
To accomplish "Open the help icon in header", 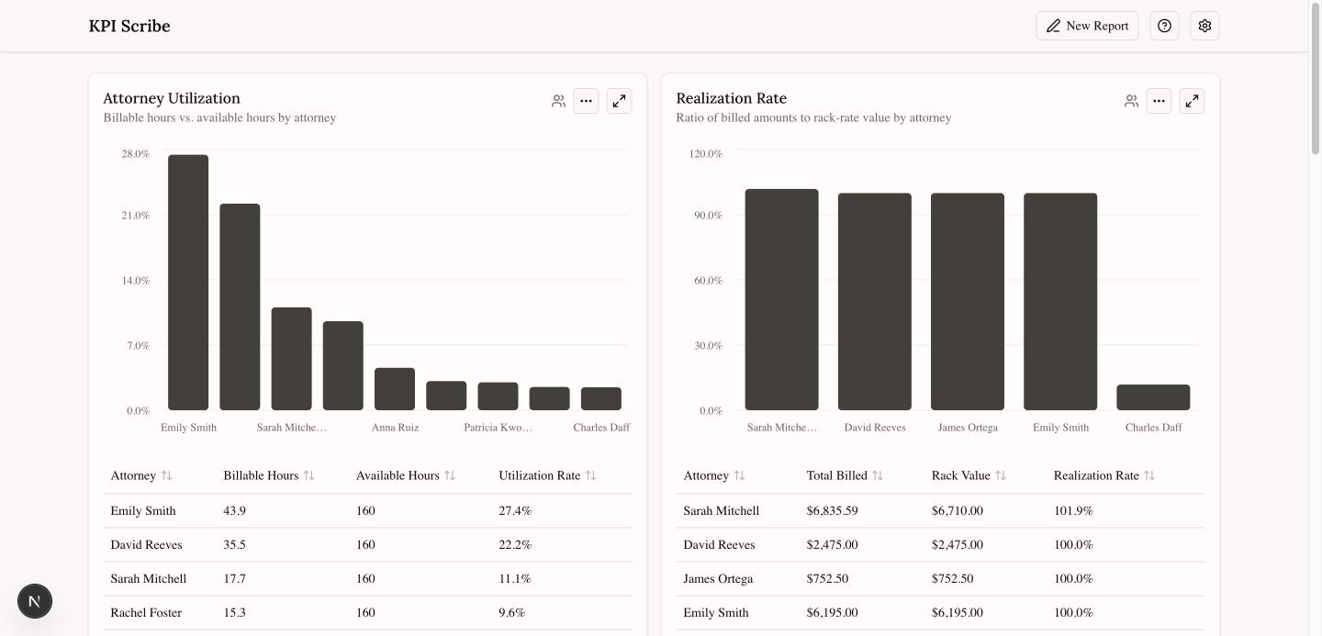I will (x=1164, y=26).
